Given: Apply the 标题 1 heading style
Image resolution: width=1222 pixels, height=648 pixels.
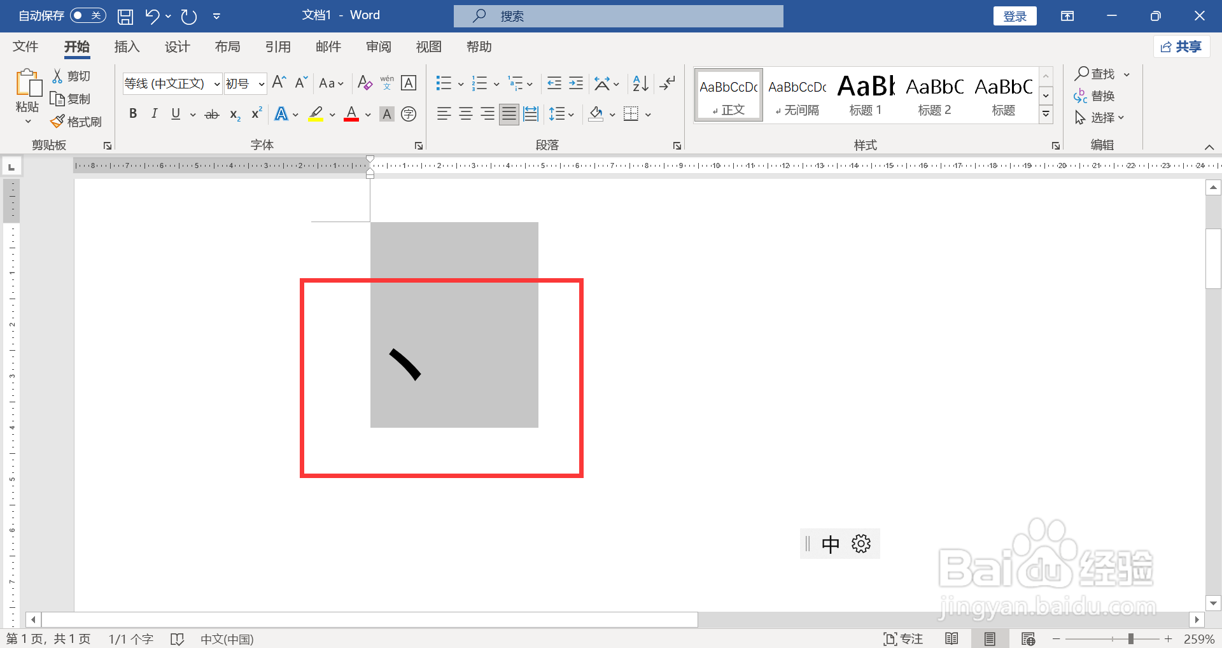Looking at the screenshot, I should 866,95.
